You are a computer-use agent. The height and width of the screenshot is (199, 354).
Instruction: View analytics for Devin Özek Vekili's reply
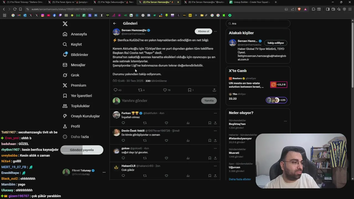(x=188, y=140)
